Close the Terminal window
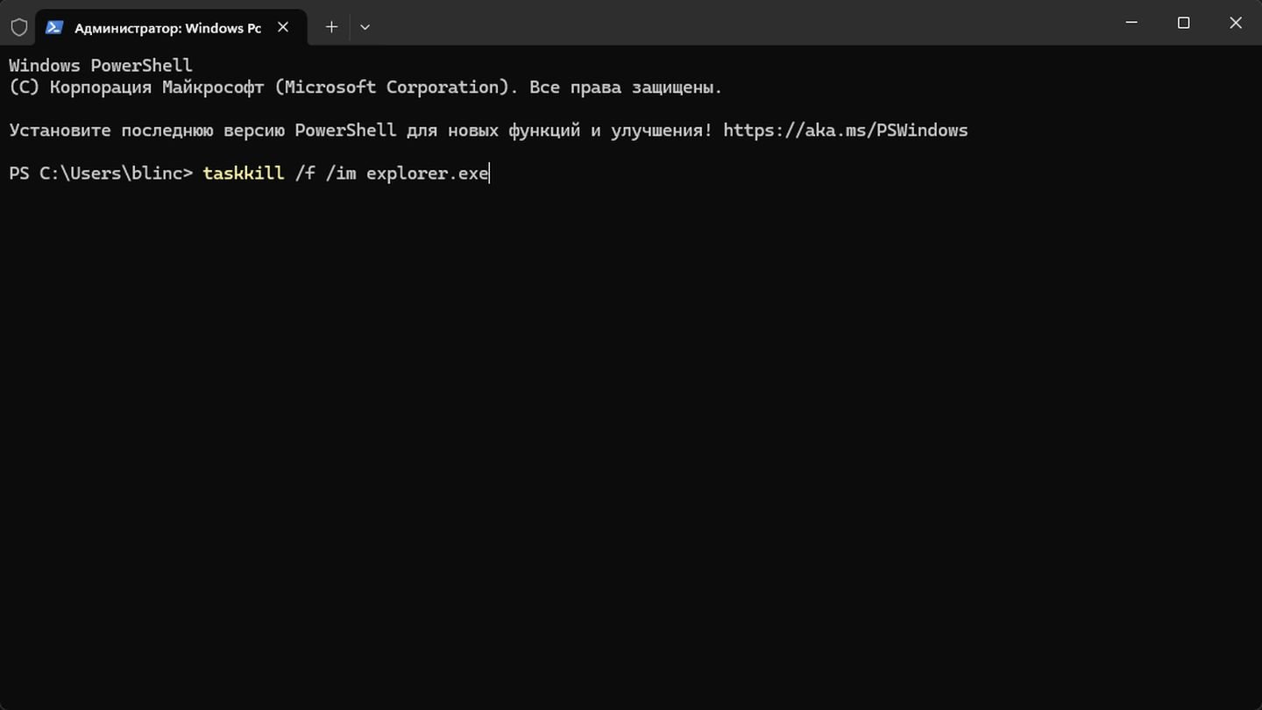The width and height of the screenshot is (1262, 710). [1236, 24]
